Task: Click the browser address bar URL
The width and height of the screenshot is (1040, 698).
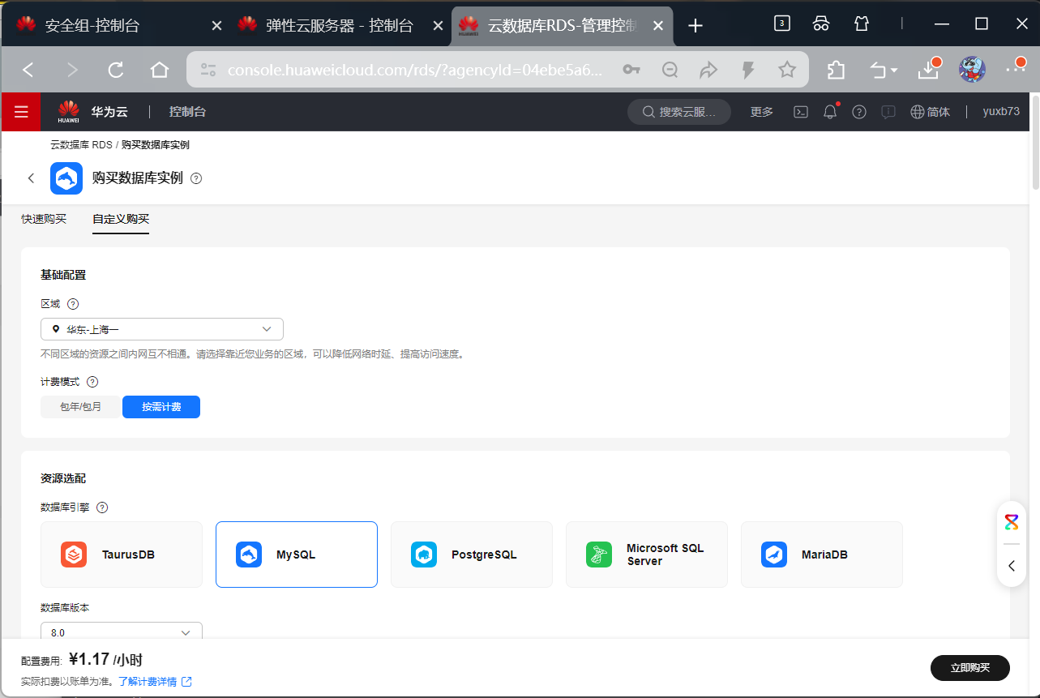Action: click(x=415, y=71)
